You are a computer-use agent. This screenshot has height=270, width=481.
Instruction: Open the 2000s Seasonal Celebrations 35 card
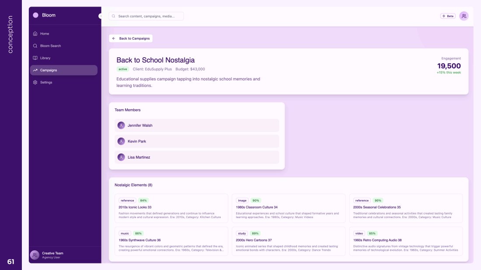406,208
